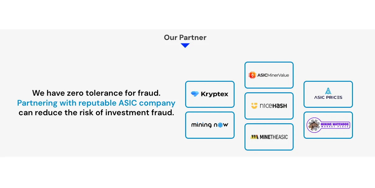Click the blue Partnering with reputable ASIC text
Image resolution: width=375 pixels, height=188 pixels.
pyautogui.click(x=96, y=103)
